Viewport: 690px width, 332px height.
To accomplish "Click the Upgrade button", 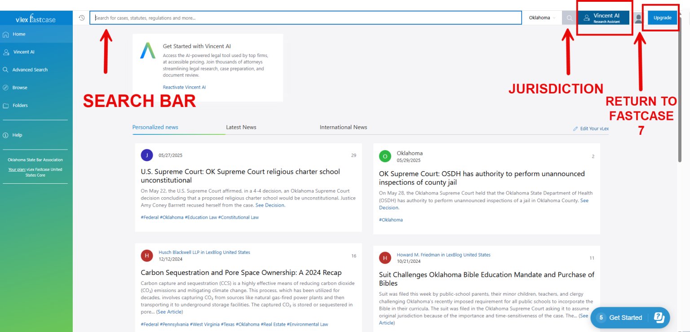I will coord(662,18).
